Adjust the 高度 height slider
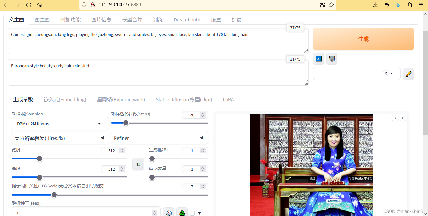 70,177
